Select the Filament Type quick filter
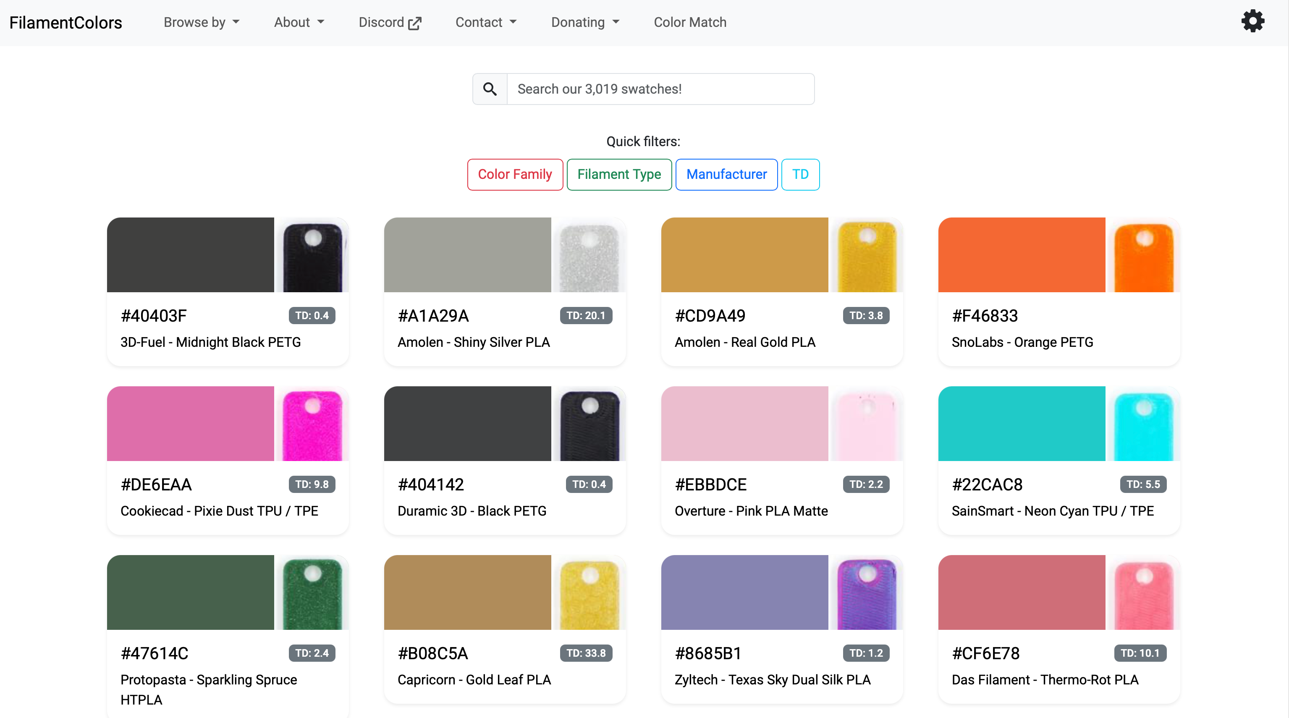Image resolution: width=1289 pixels, height=718 pixels. [619, 174]
